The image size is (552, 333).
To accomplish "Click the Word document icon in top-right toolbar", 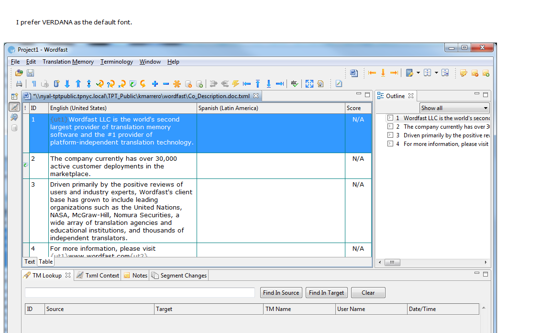I will [x=353, y=73].
